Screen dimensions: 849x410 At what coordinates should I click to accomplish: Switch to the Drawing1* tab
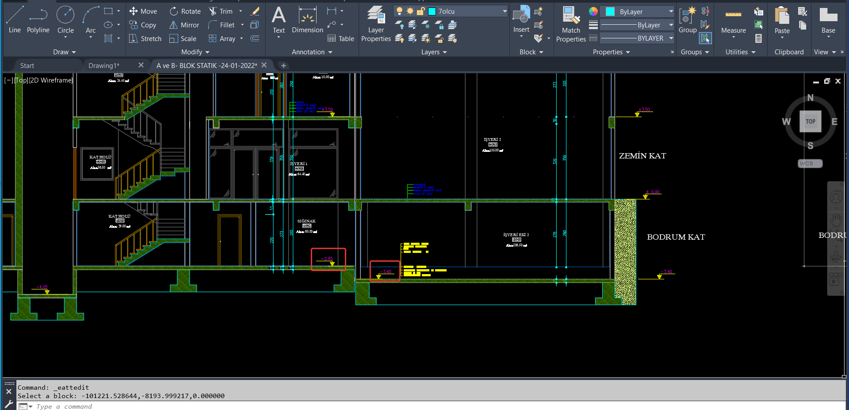coord(103,65)
